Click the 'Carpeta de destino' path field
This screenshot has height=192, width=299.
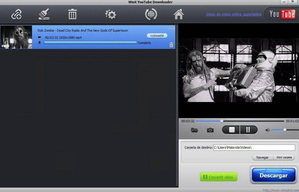254,148
